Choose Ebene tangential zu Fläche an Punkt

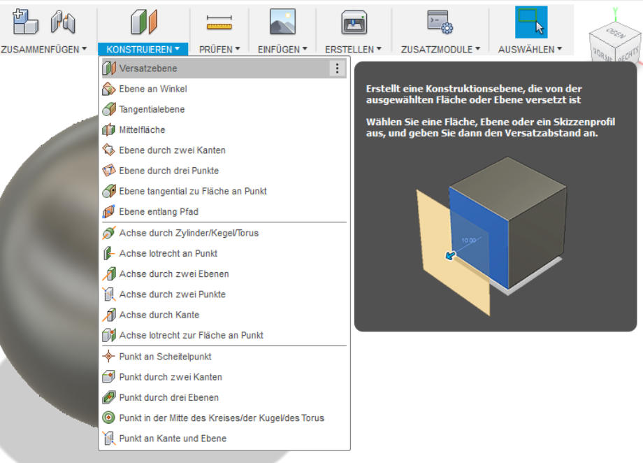224,191
